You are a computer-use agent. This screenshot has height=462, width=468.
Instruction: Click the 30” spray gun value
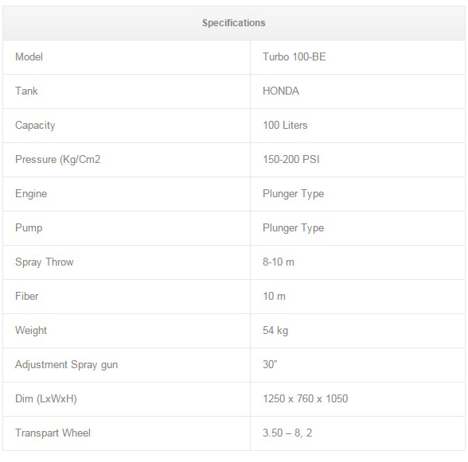[270, 364]
